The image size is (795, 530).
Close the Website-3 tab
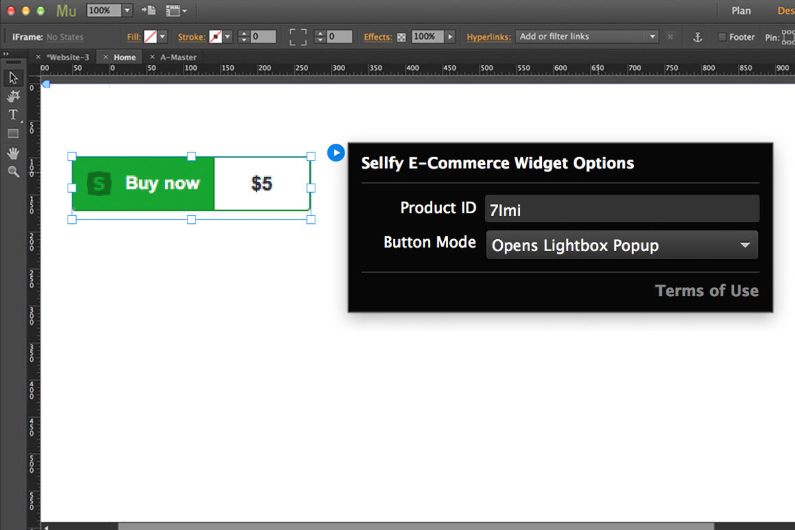pos(38,57)
